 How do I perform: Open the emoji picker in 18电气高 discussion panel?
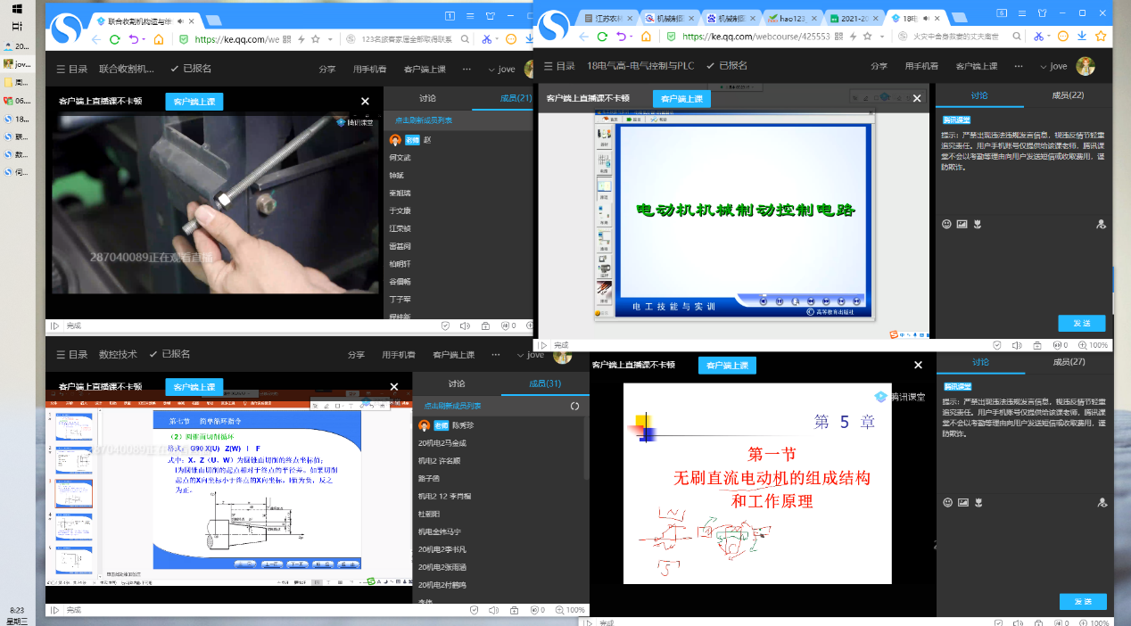point(946,225)
